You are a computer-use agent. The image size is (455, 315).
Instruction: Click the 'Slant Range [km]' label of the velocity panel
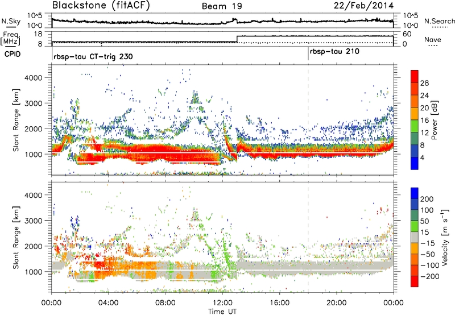(x=16, y=237)
